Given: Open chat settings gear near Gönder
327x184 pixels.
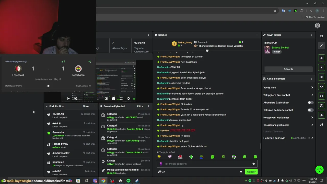Looking at the screenshot, I should pyautogui.click(x=241, y=172).
